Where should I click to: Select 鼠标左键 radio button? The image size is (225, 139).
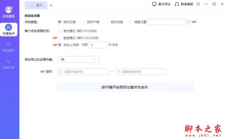[x=60, y=22]
